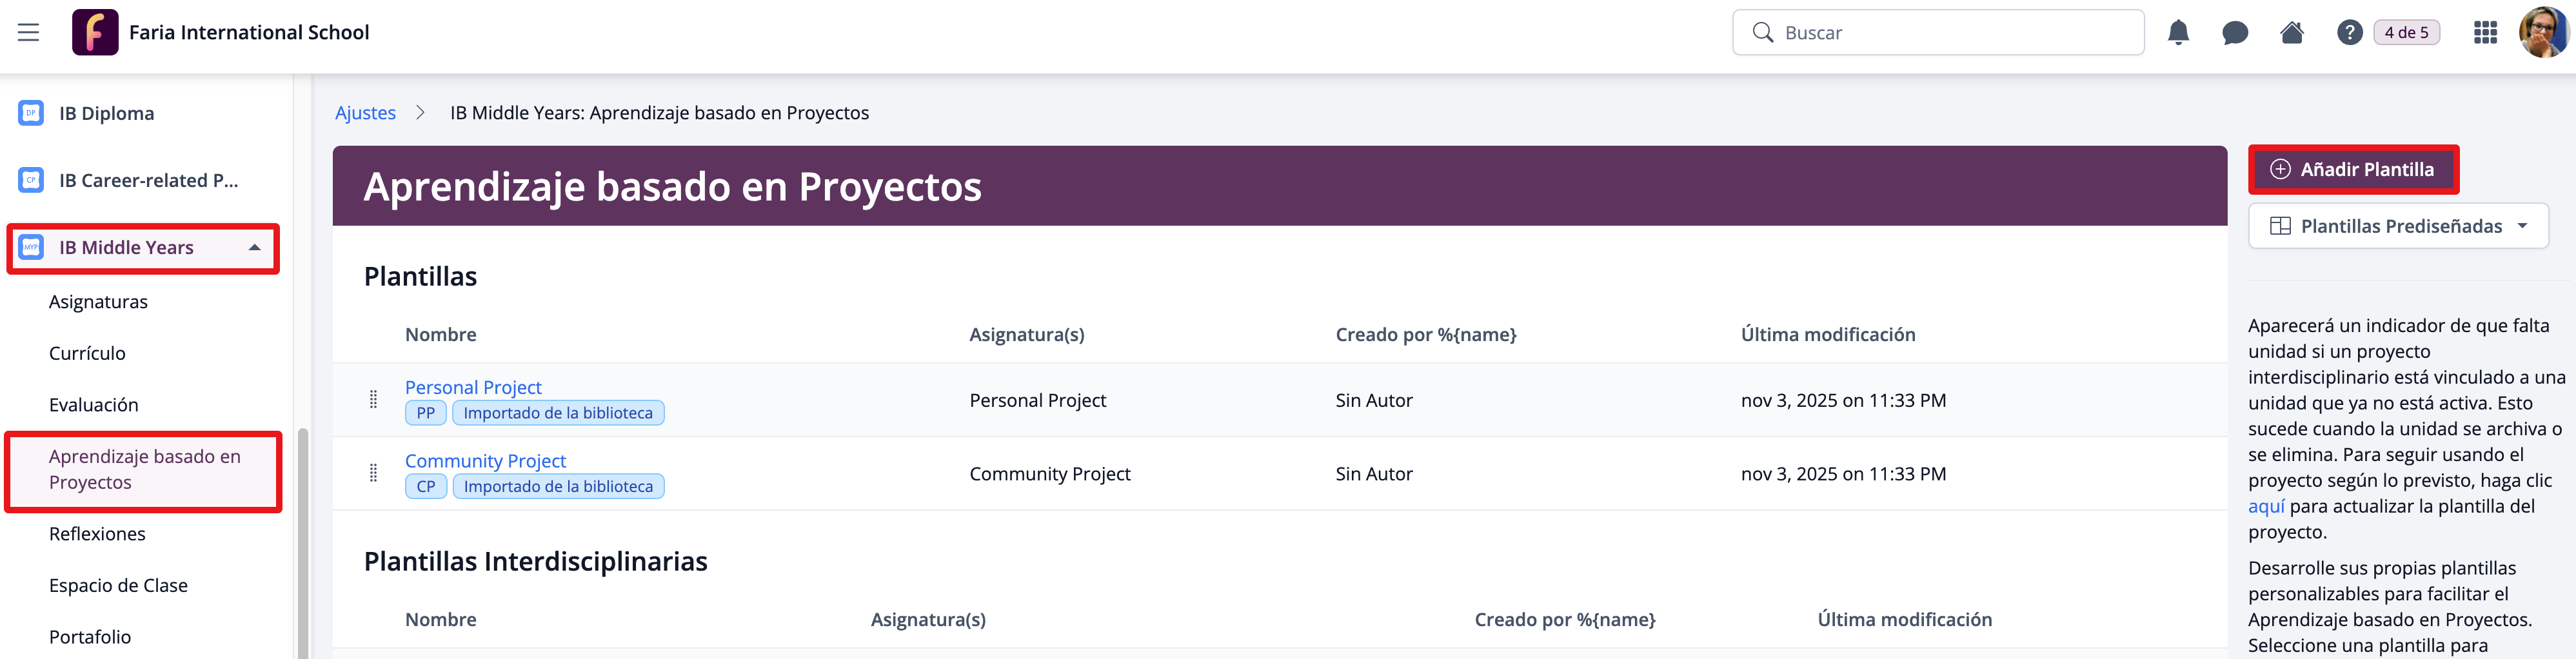Image resolution: width=2576 pixels, height=659 pixels.
Task: Click the Ajustes breadcrumb link
Action: tap(365, 113)
